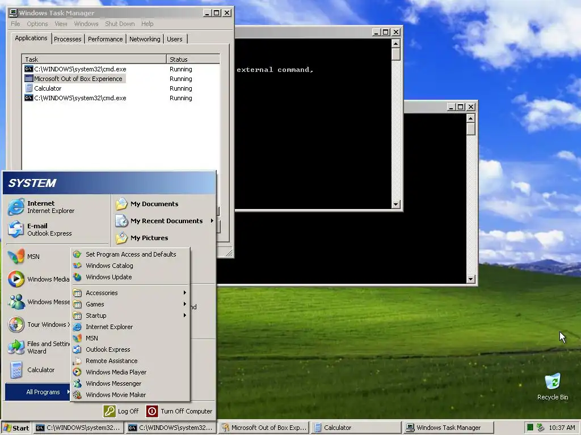The width and height of the screenshot is (581, 435).
Task: Open the Recycle Bin desktop icon
Action: pyautogui.click(x=553, y=386)
